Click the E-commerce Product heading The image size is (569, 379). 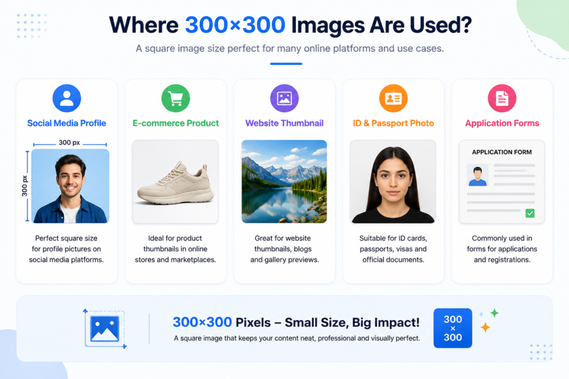pyautogui.click(x=176, y=123)
